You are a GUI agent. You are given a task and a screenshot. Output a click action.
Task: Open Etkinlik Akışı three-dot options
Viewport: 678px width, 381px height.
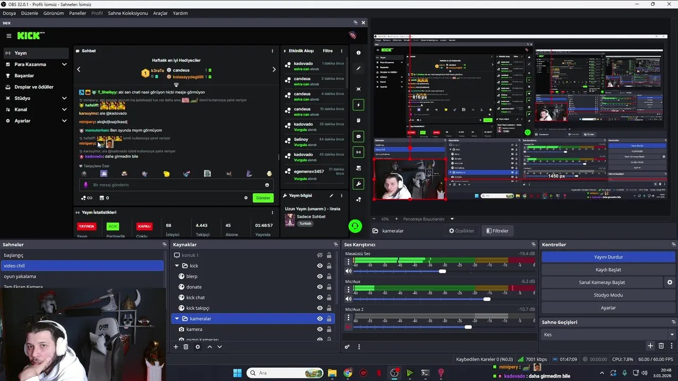(341, 51)
